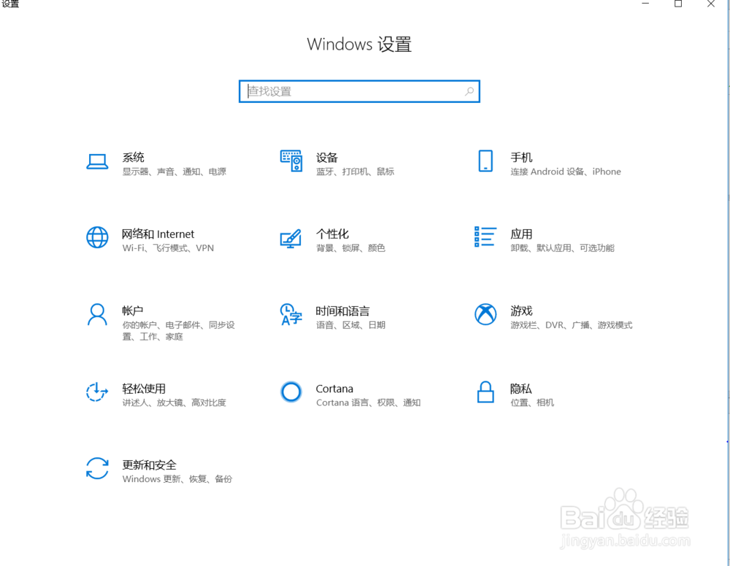Click description 你的帐户、电子邮件、同步设置
Viewport: 730px width, 566px height.
coord(179,330)
